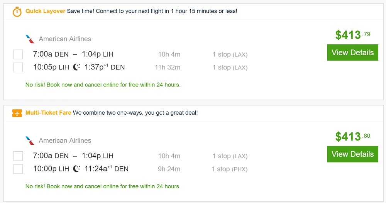Click the 11h 32m flight duration

pos(168,68)
